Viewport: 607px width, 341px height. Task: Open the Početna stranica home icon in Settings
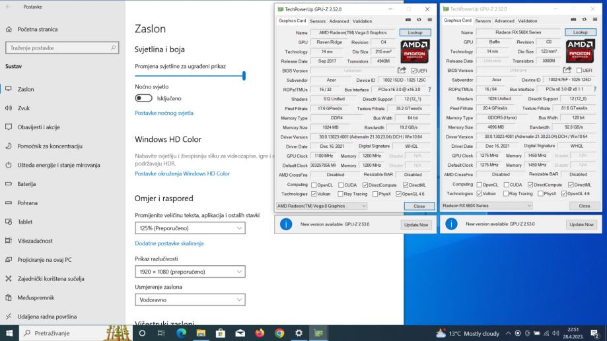9,30
